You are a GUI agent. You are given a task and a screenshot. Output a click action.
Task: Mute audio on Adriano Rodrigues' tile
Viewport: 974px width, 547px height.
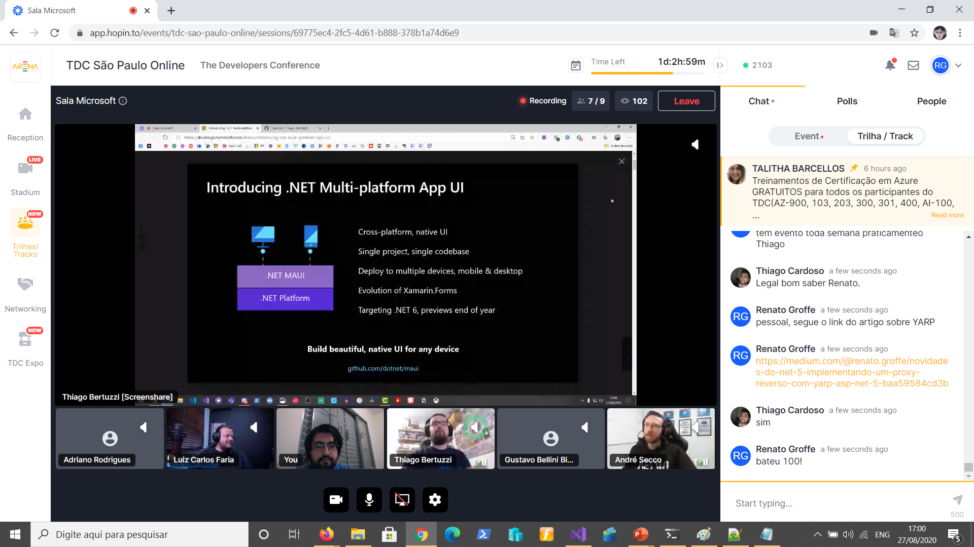(x=144, y=427)
